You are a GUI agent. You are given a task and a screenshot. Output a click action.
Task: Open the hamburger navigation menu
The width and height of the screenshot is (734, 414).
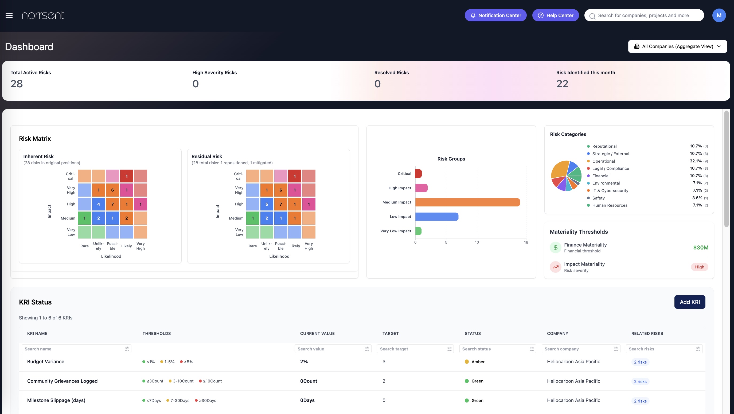[9, 15]
